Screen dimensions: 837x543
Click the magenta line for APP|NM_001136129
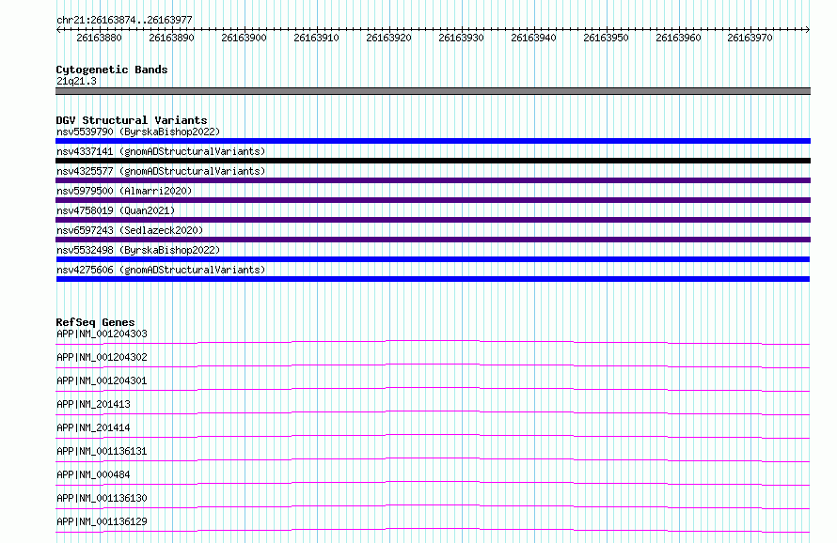pyautogui.click(x=433, y=530)
